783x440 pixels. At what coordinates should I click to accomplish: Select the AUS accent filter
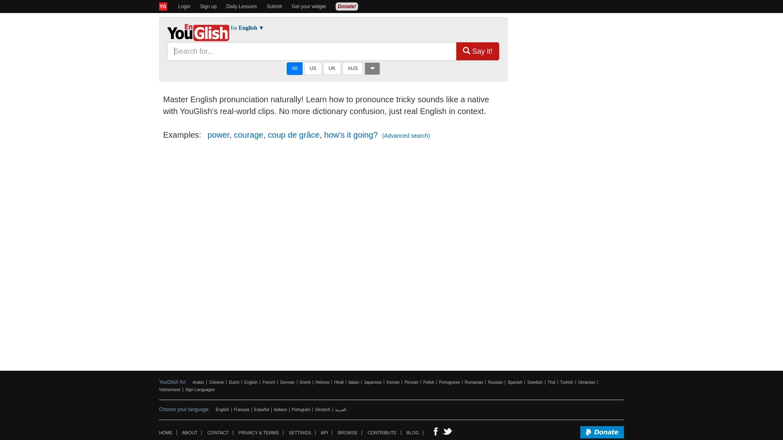pyautogui.click(x=353, y=68)
